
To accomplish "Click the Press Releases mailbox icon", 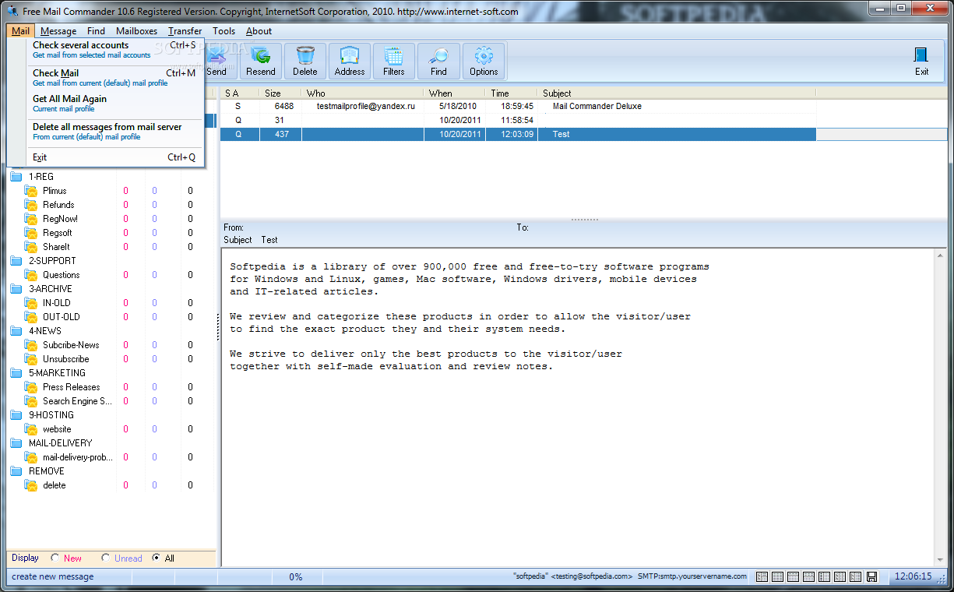I will (31, 387).
